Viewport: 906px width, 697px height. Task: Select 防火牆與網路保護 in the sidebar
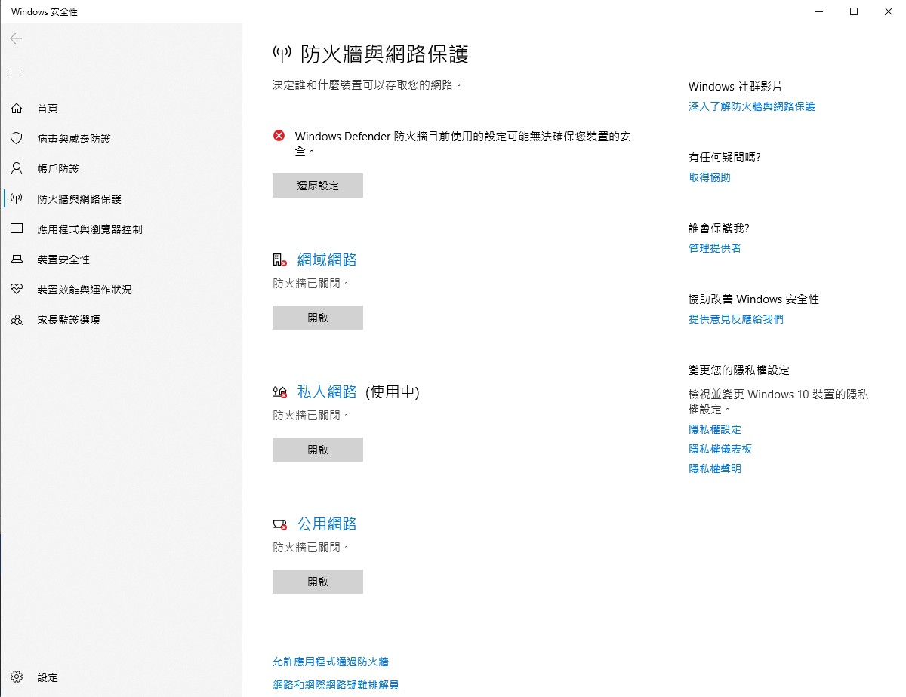[x=79, y=199]
